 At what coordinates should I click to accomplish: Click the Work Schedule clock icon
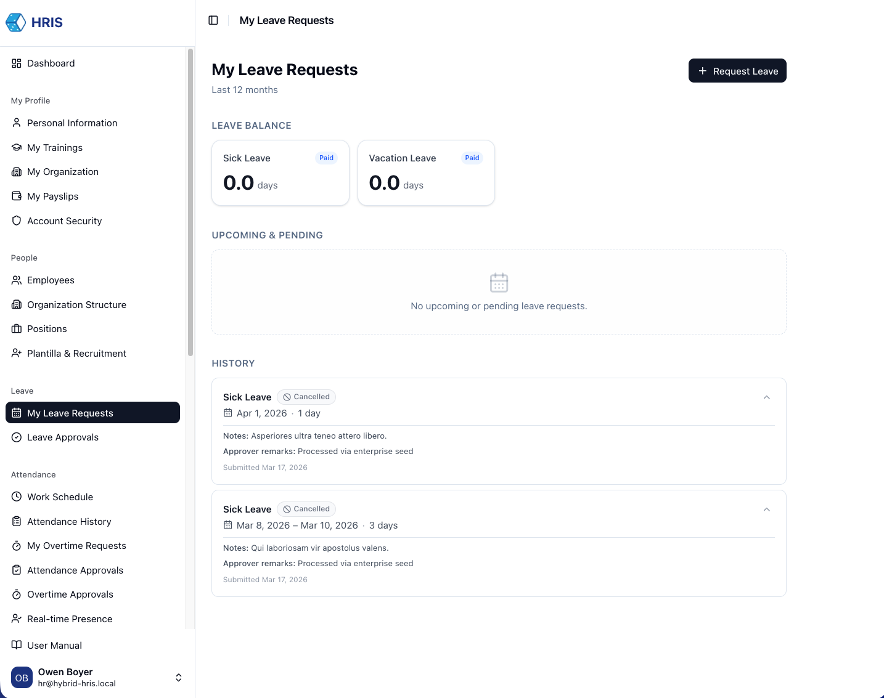tap(17, 497)
